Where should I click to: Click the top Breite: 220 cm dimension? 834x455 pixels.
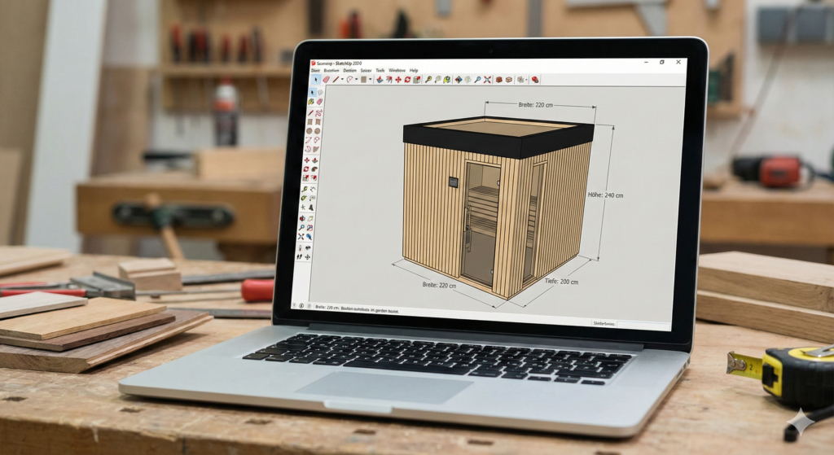(536, 105)
